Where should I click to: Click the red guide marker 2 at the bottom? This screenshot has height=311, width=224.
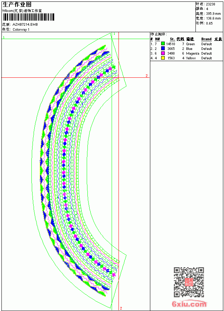(121, 308)
